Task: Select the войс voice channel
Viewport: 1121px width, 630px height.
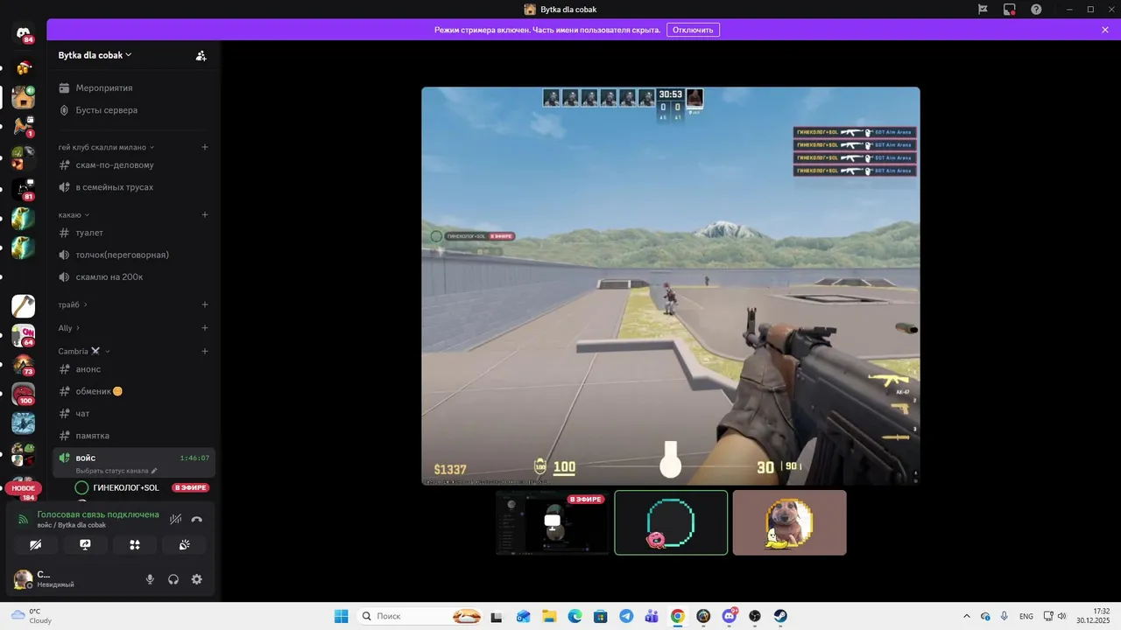Action: pyautogui.click(x=133, y=462)
